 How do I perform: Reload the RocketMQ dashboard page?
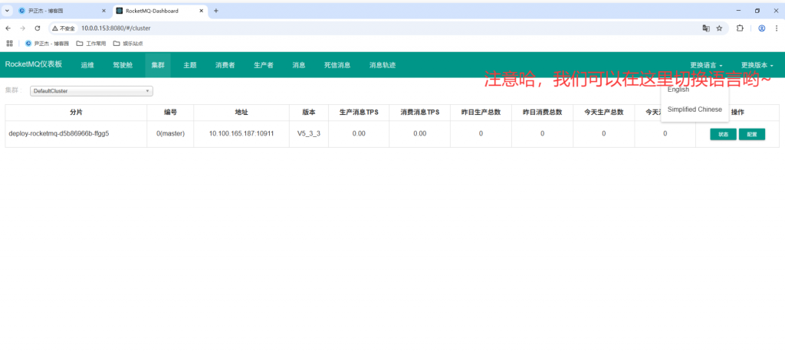tap(37, 28)
